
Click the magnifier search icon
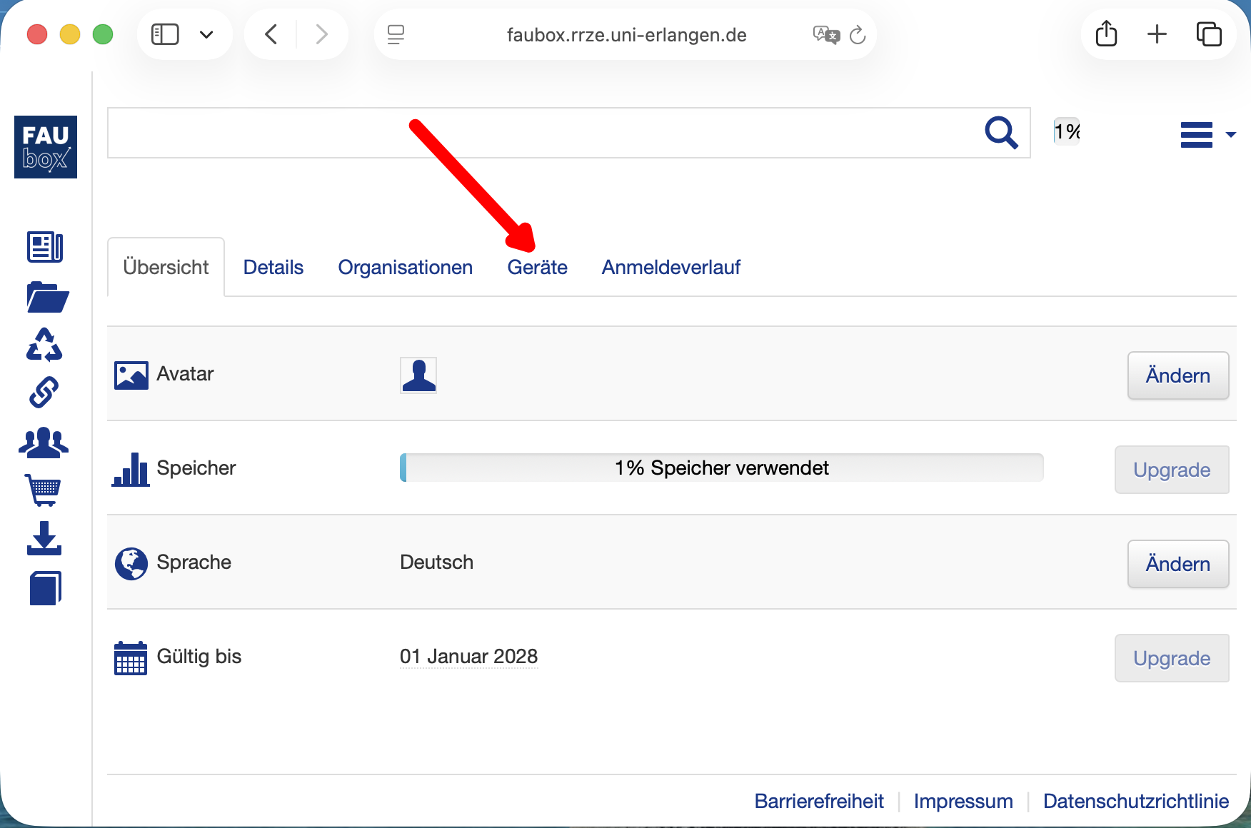tap(1001, 133)
